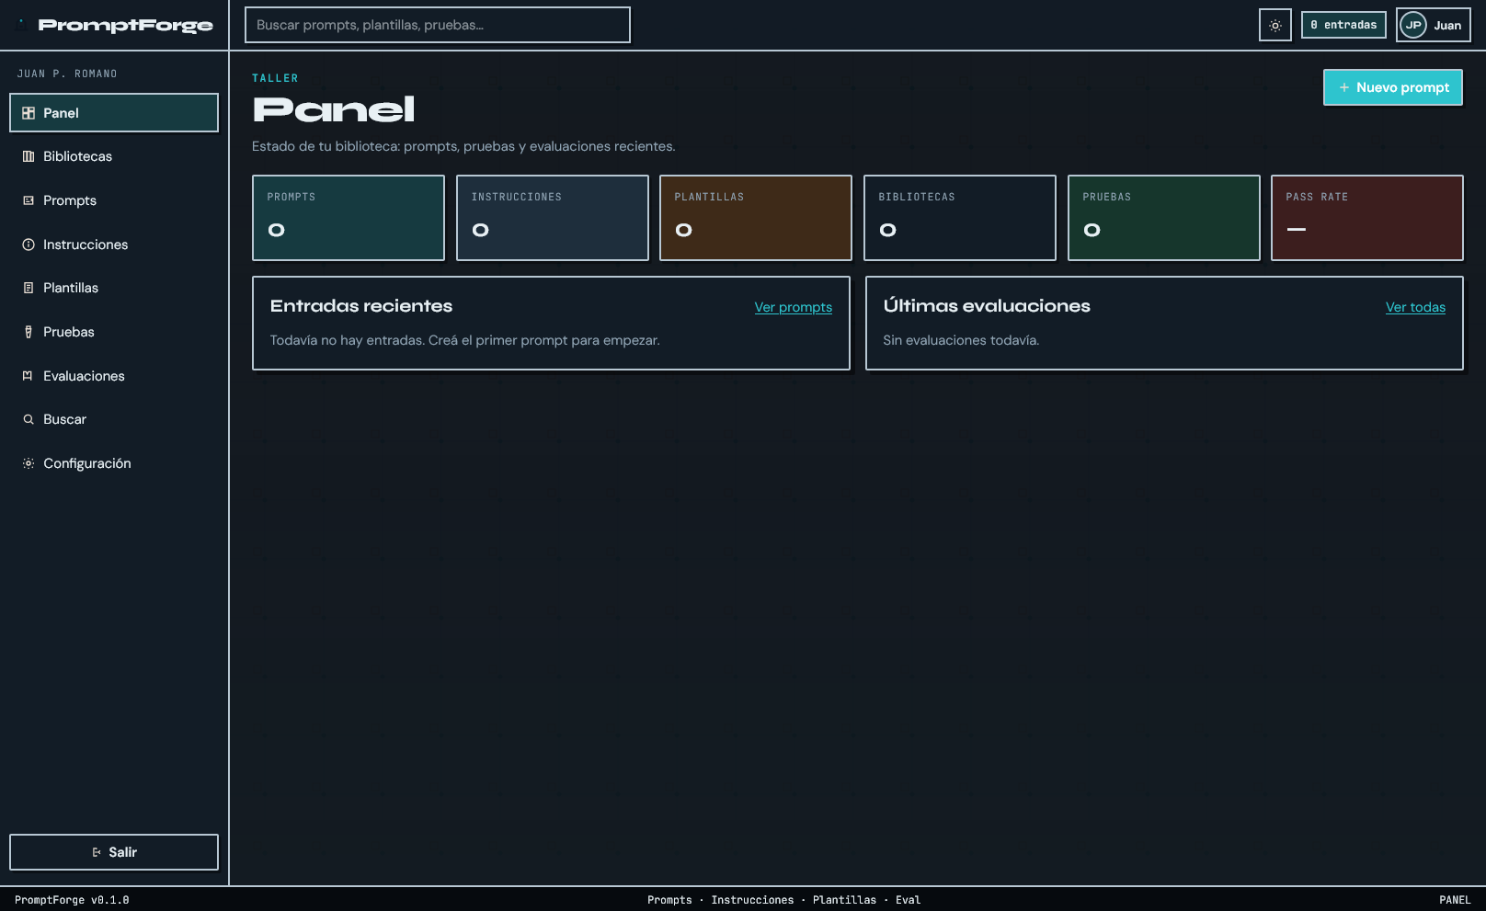Select the Plantillas stat card
Image resolution: width=1486 pixels, height=911 pixels.
click(756, 218)
